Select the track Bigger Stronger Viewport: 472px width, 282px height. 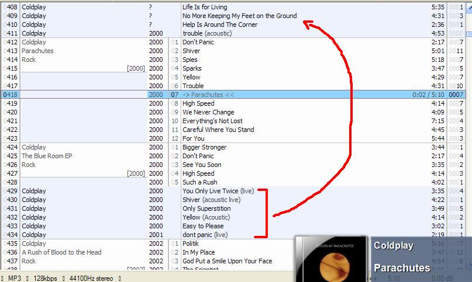204,147
